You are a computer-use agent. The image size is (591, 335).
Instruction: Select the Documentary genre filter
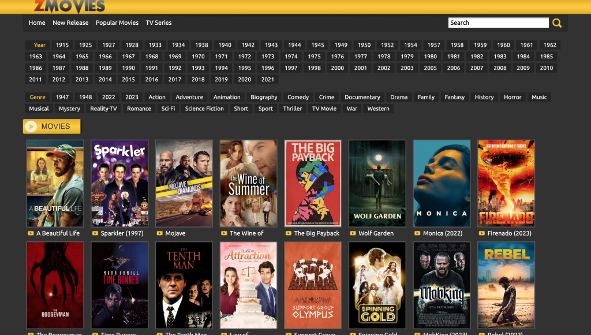(362, 97)
